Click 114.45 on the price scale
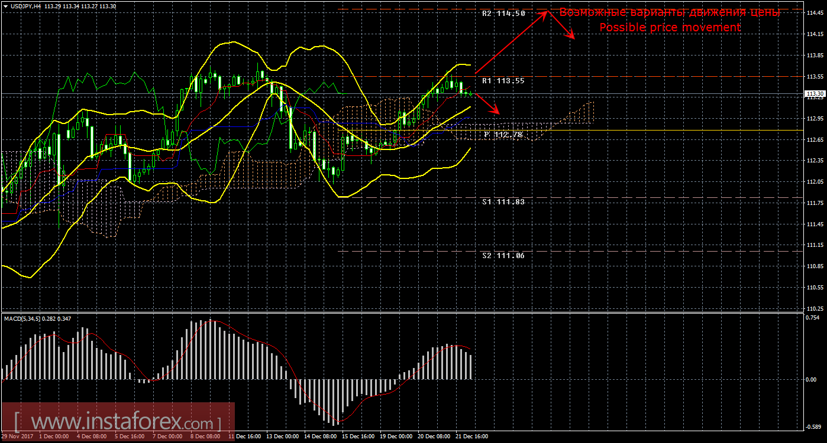The image size is (827, 443). 815,13
